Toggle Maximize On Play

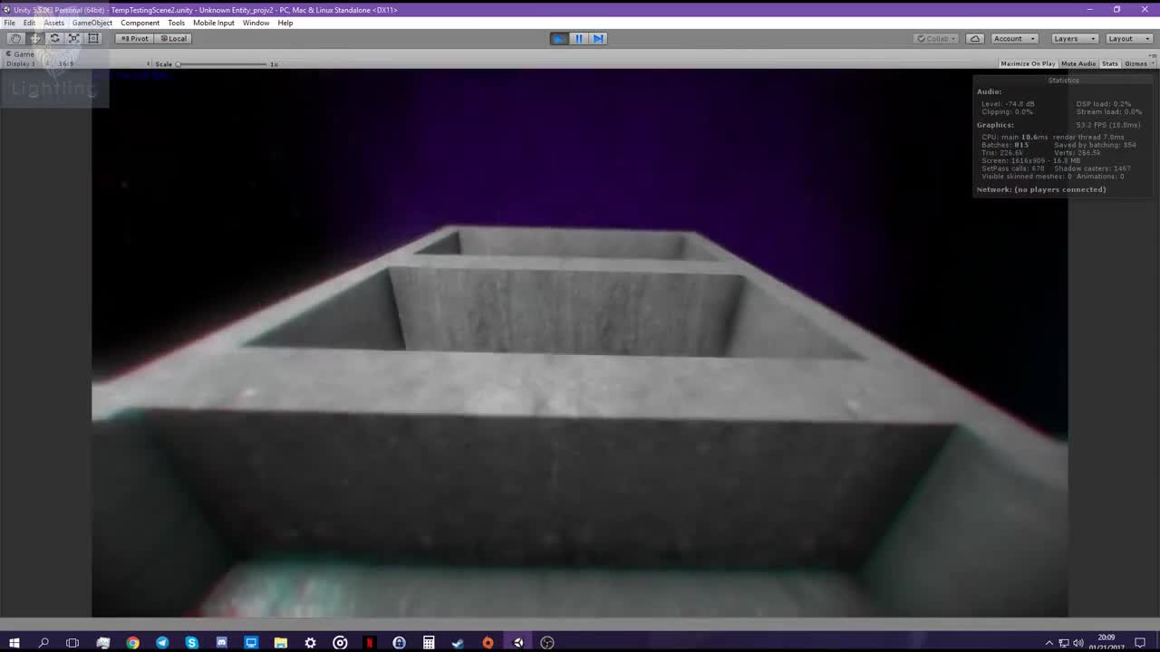pos(1027,63)
